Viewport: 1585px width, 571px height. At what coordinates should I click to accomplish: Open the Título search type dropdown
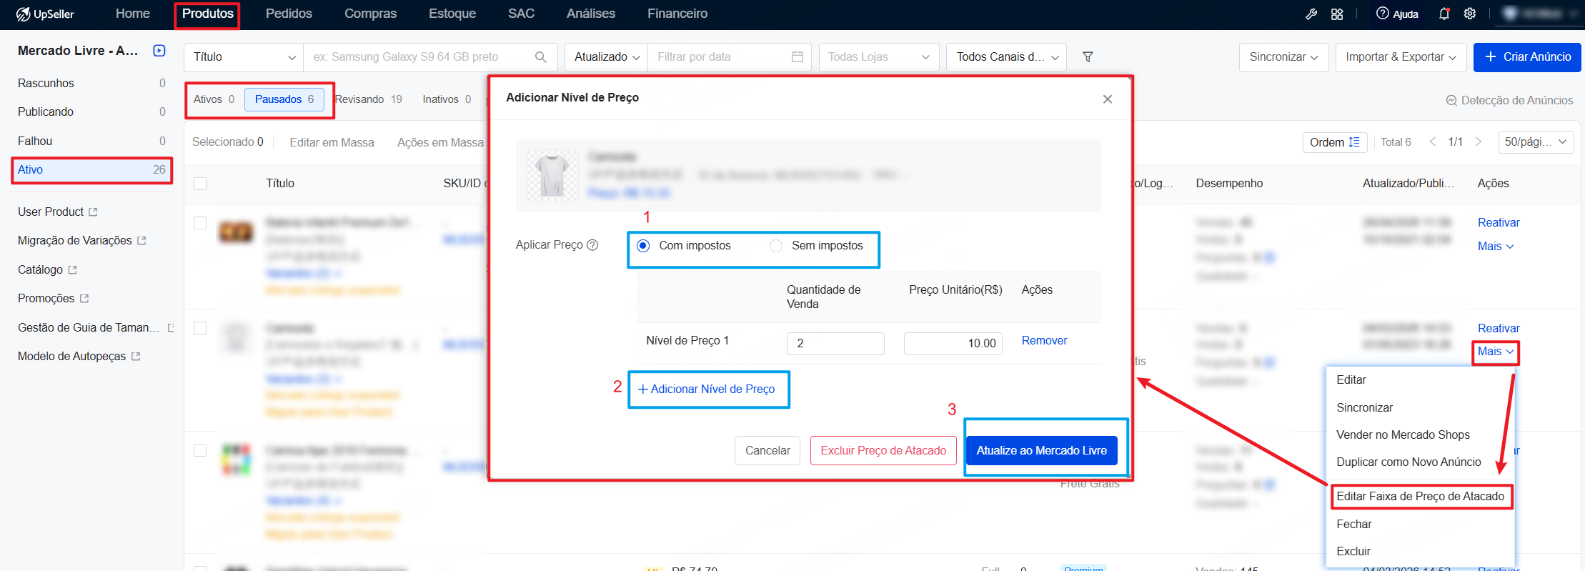point(244,57)
